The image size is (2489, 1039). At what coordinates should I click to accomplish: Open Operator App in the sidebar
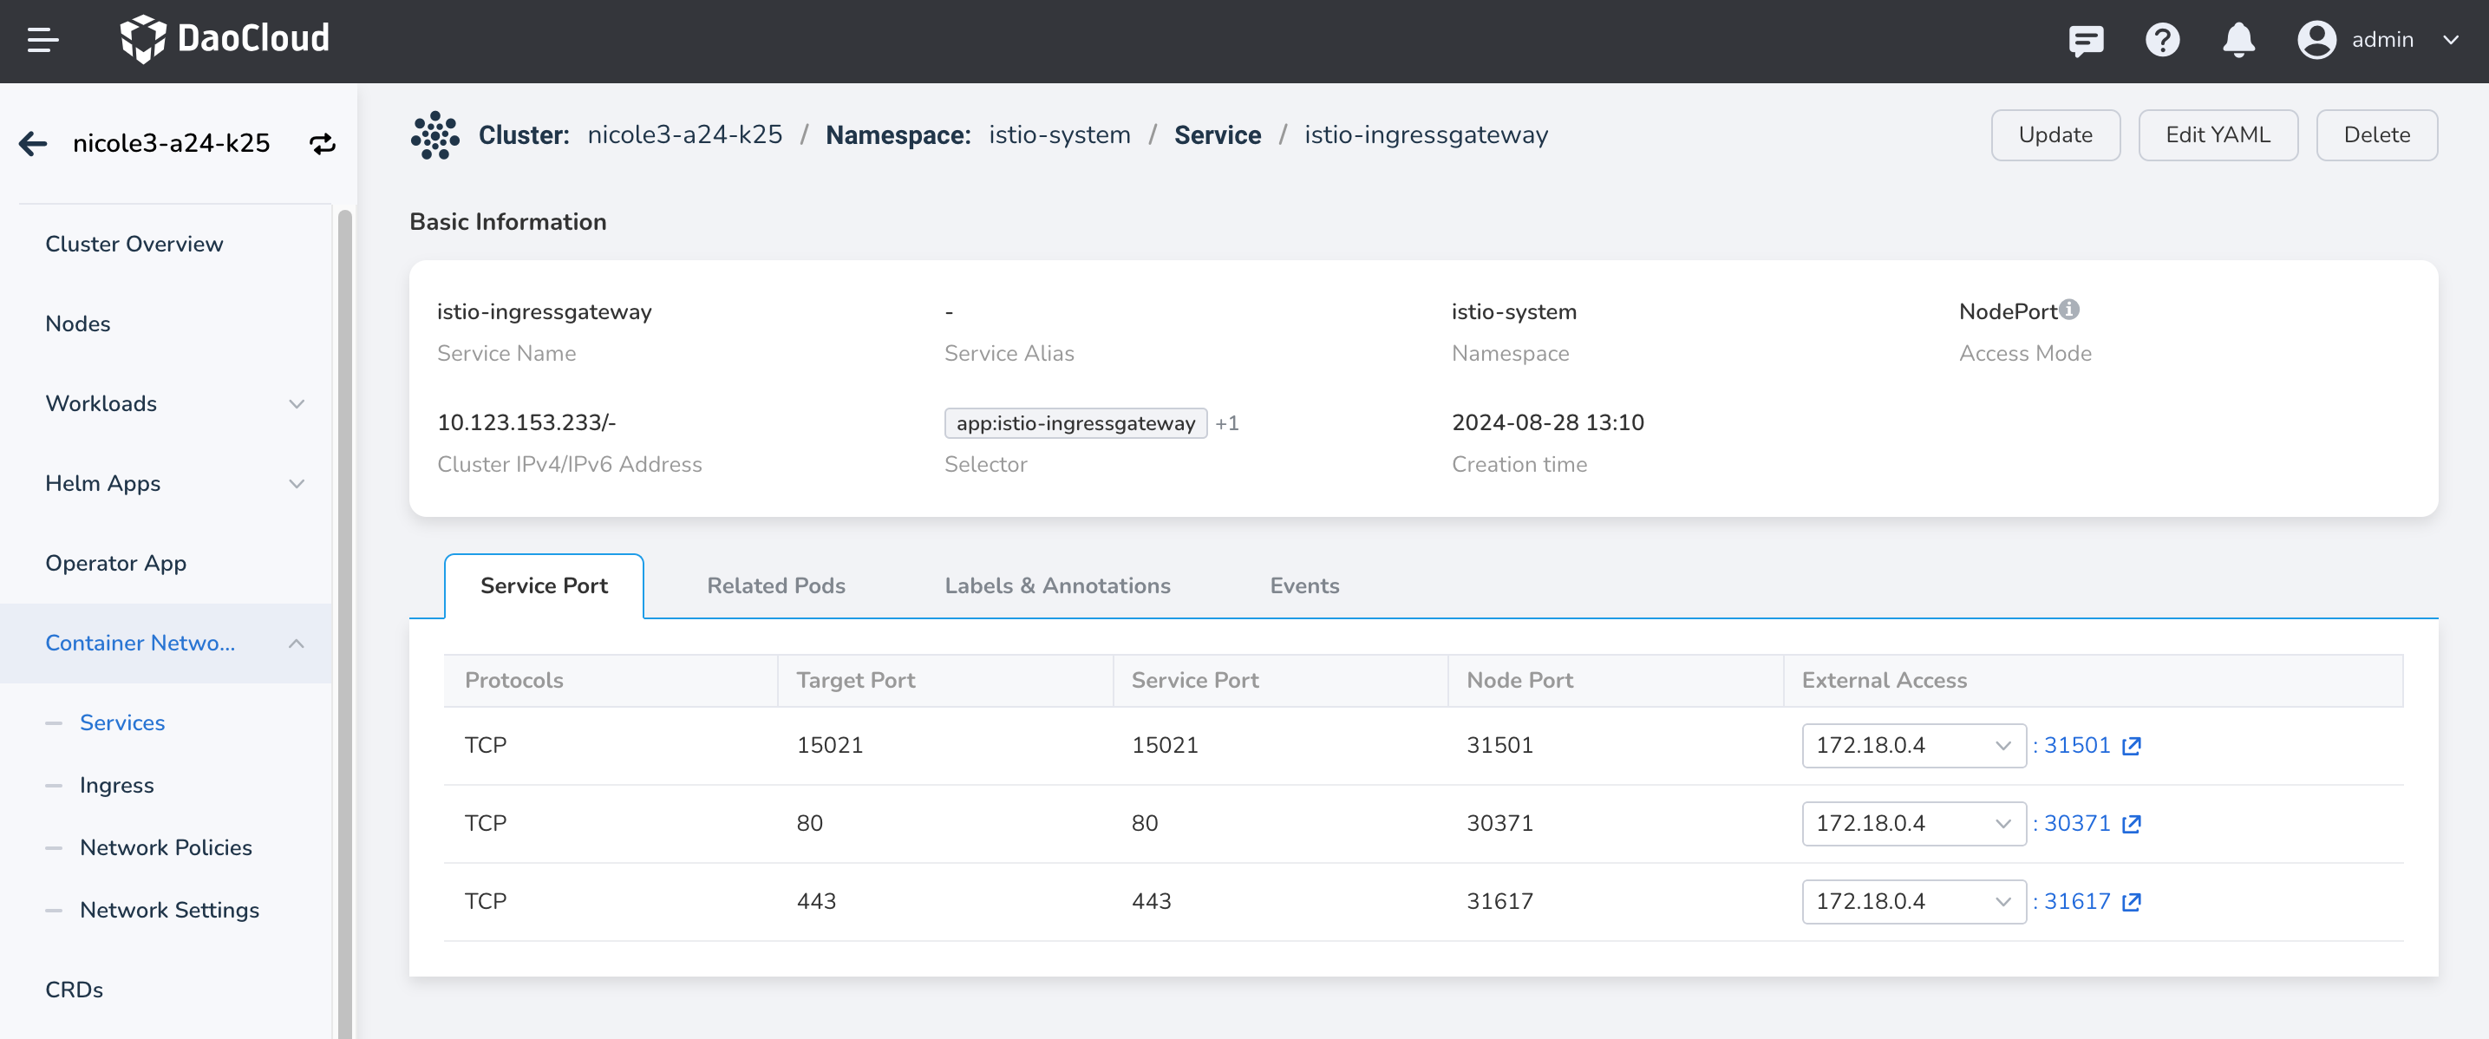pyautogui.click(x=116, y=564)
